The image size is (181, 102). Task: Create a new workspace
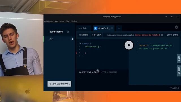(59, 84)
